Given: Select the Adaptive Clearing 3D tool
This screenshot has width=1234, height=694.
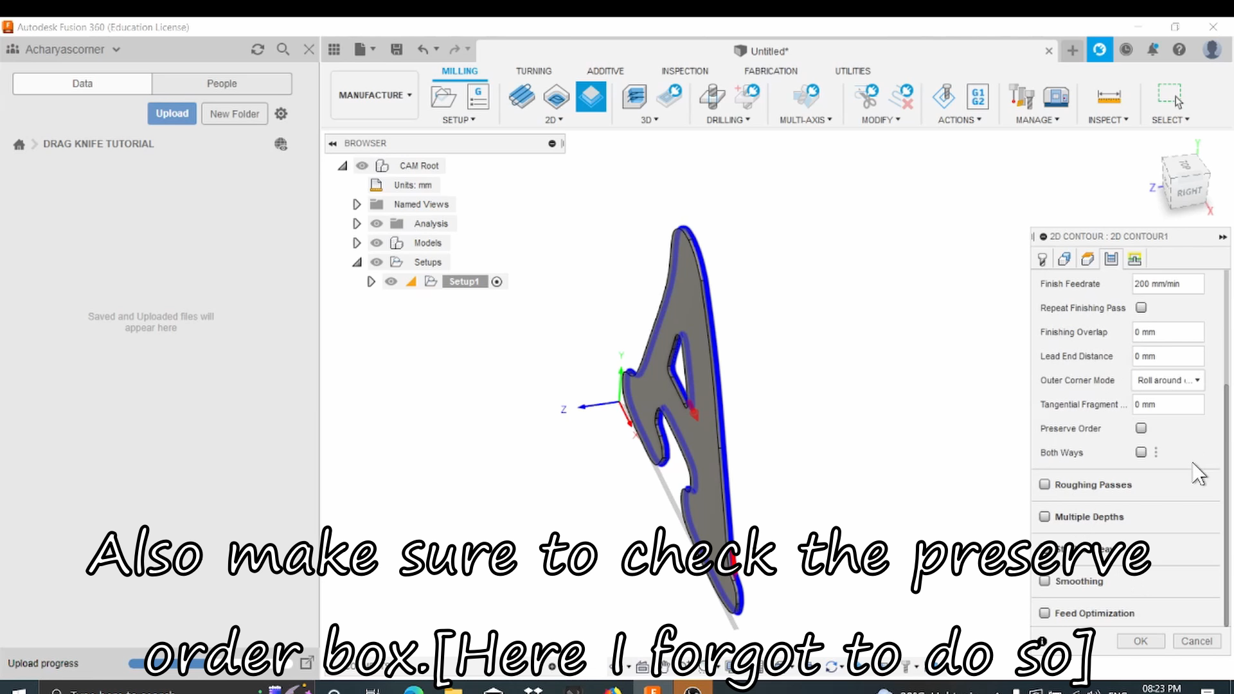Looking at the screenshot, I should point(635,96).
